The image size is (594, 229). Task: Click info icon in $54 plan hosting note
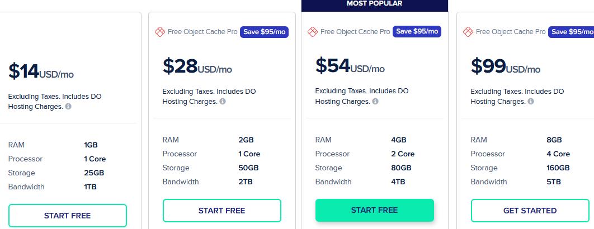375,102
